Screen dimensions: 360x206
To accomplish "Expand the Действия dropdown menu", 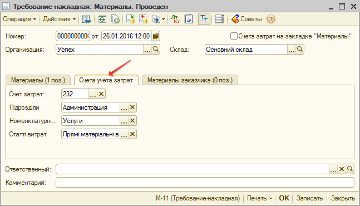I will tap(60, 19).
